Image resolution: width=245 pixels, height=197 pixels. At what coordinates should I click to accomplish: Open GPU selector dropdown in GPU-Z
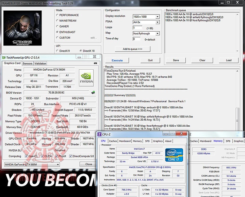(32, 164)
